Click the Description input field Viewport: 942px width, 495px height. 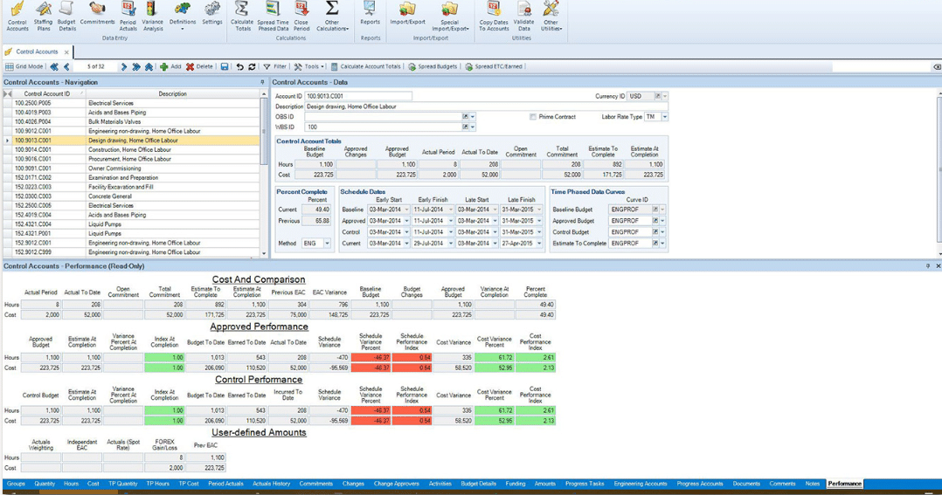pos(486,107)
